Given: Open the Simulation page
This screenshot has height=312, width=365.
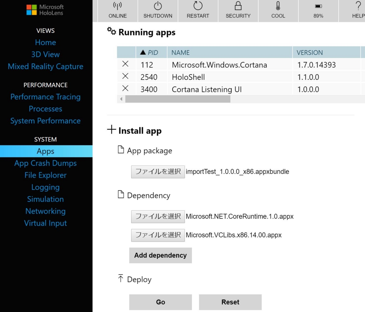Looking at the screenshot, I should click(x=46, y=199).
